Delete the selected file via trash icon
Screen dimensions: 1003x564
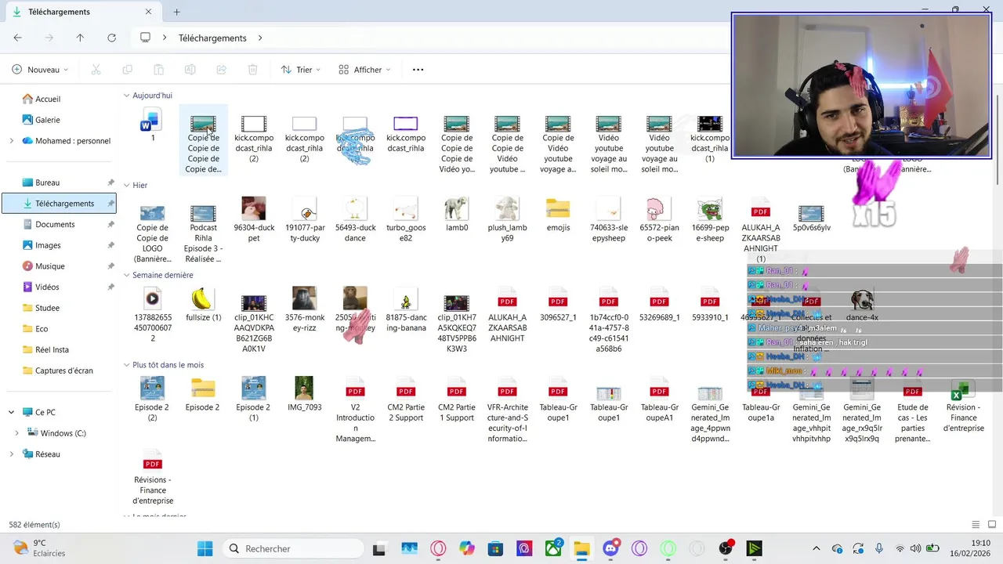252,70
